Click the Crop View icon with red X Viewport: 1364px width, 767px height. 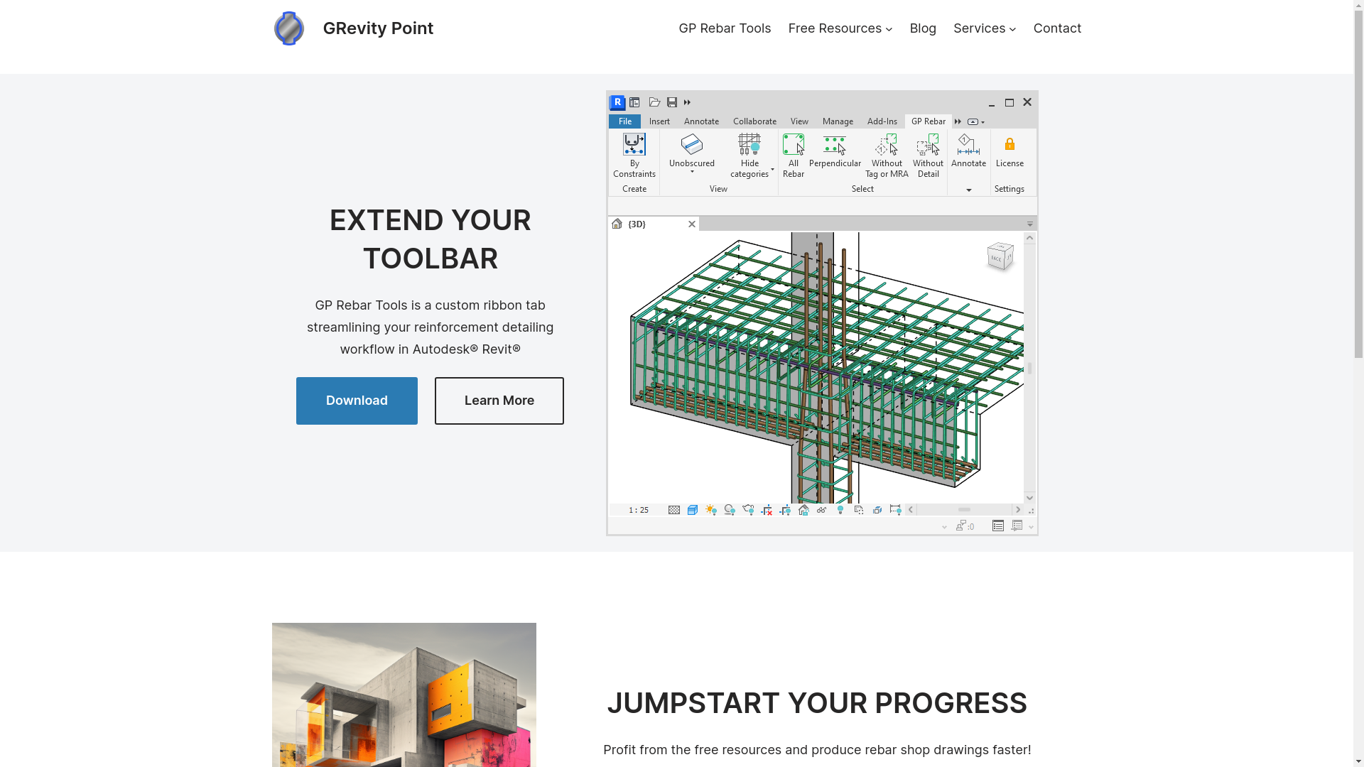tap(767, 510)
